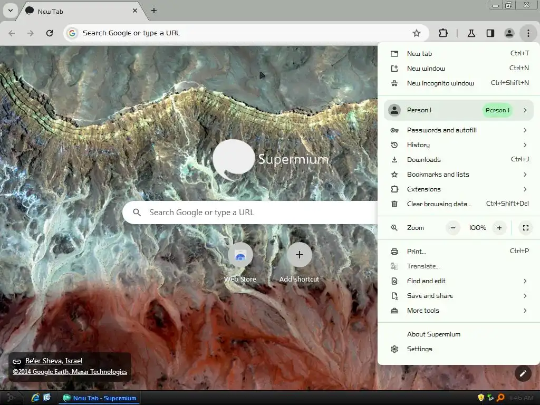Bookmark this tab with the star icon
This screenshot has width=540, height=405.
coord(417,33)
